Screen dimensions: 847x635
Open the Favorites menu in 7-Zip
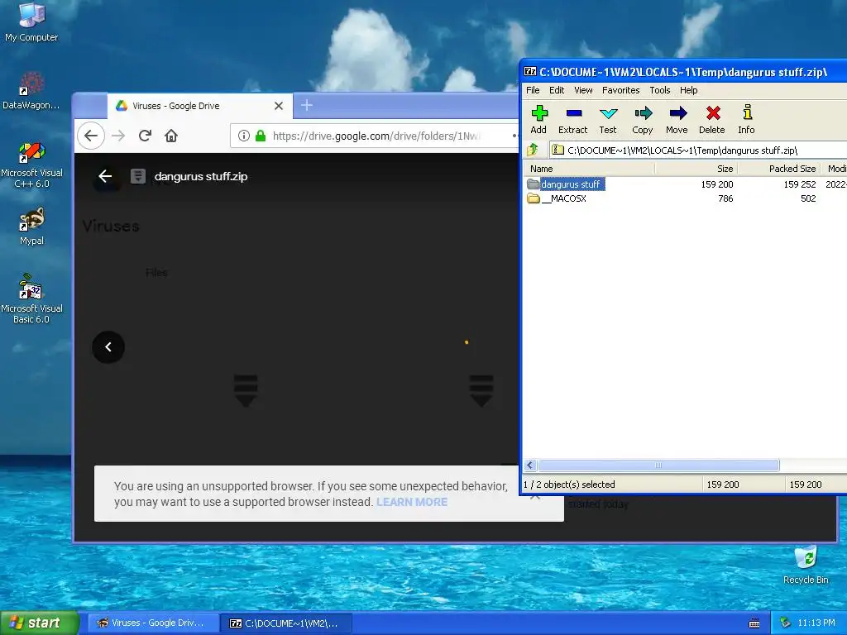tap(620, 90)
